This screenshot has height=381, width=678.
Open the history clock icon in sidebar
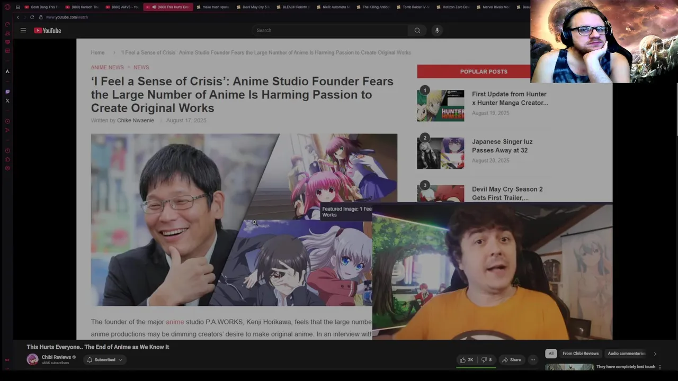pyautogui.click(x=7, y=150)
